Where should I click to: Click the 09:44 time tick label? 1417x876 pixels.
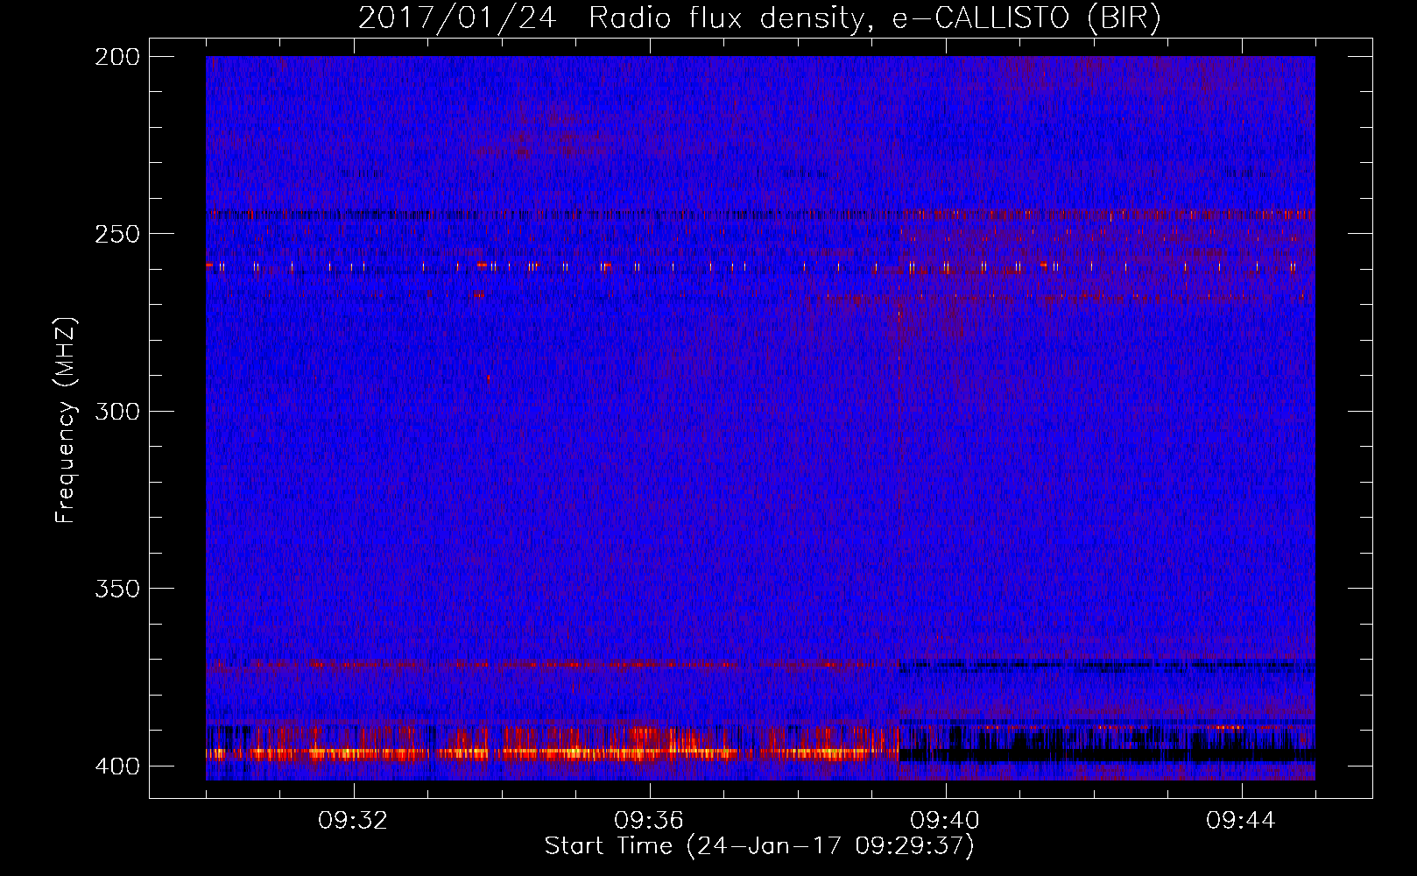1241,821
